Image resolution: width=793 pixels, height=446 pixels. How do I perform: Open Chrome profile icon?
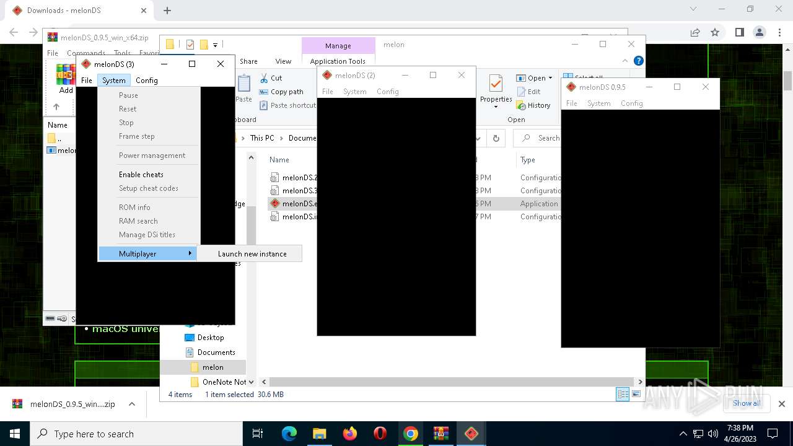tap(760, 32)
